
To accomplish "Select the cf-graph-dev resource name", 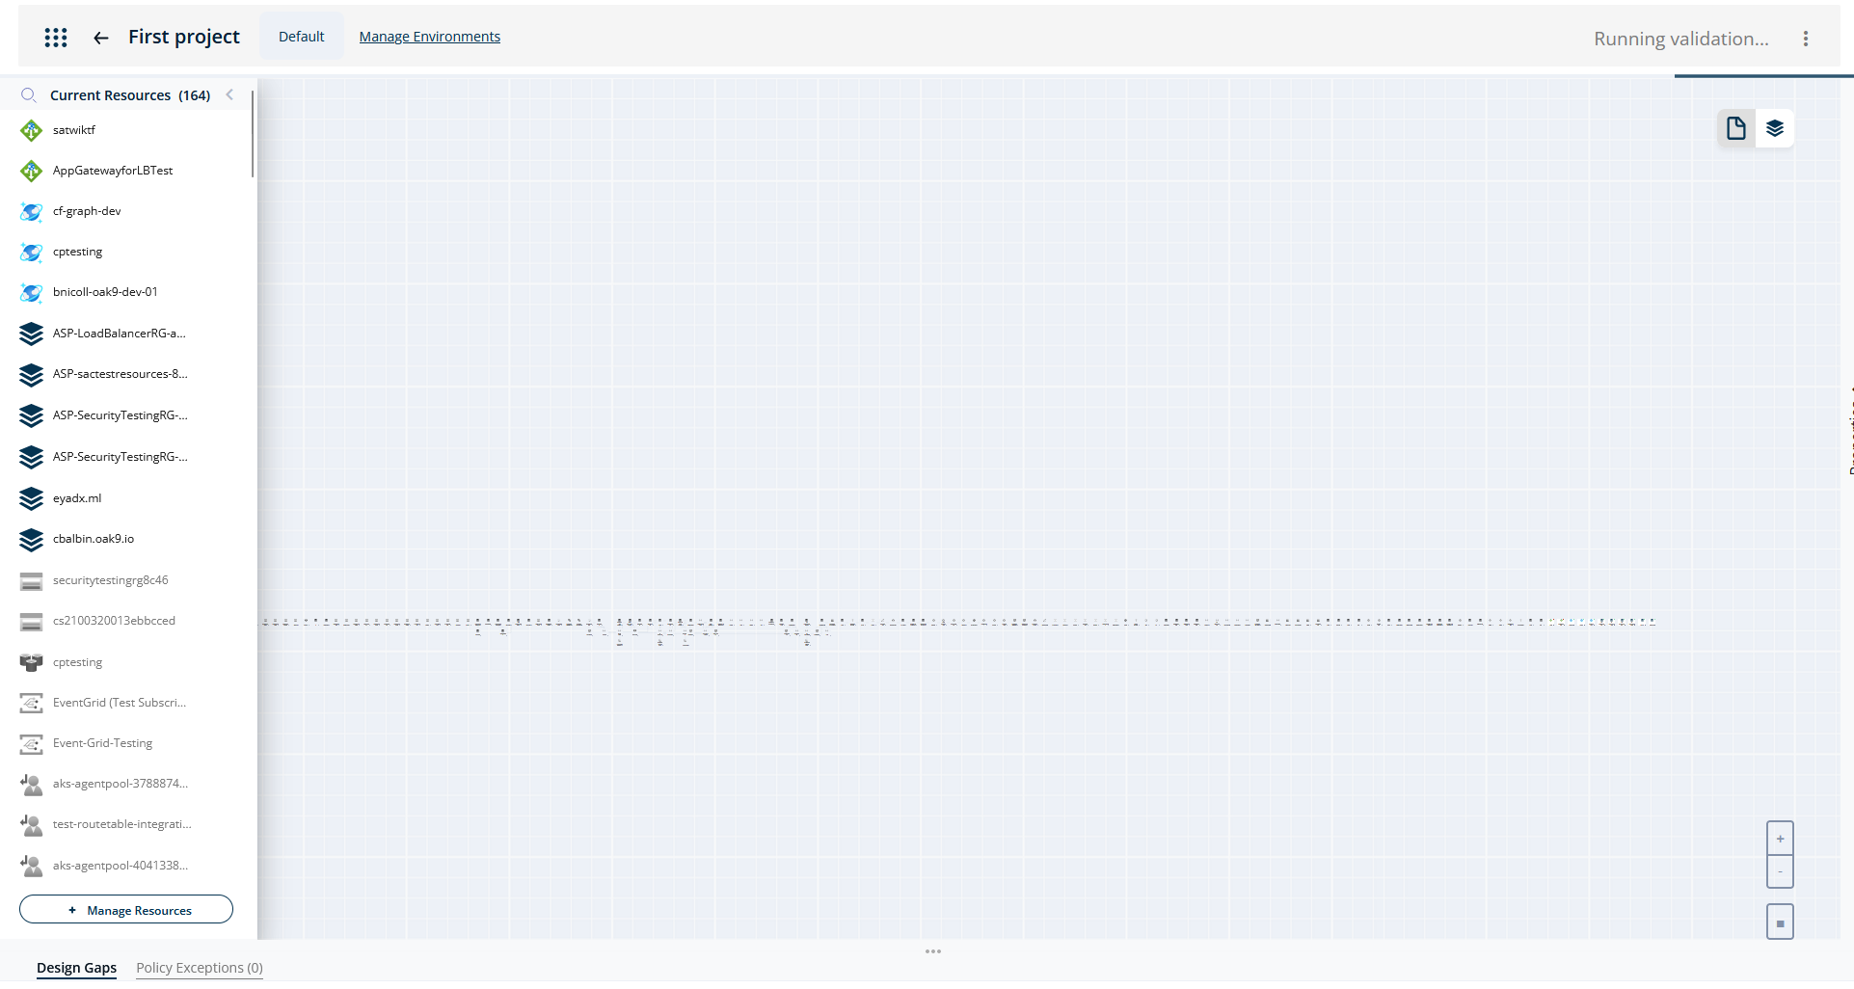I will pyautogui.click(x=87, y=211).
